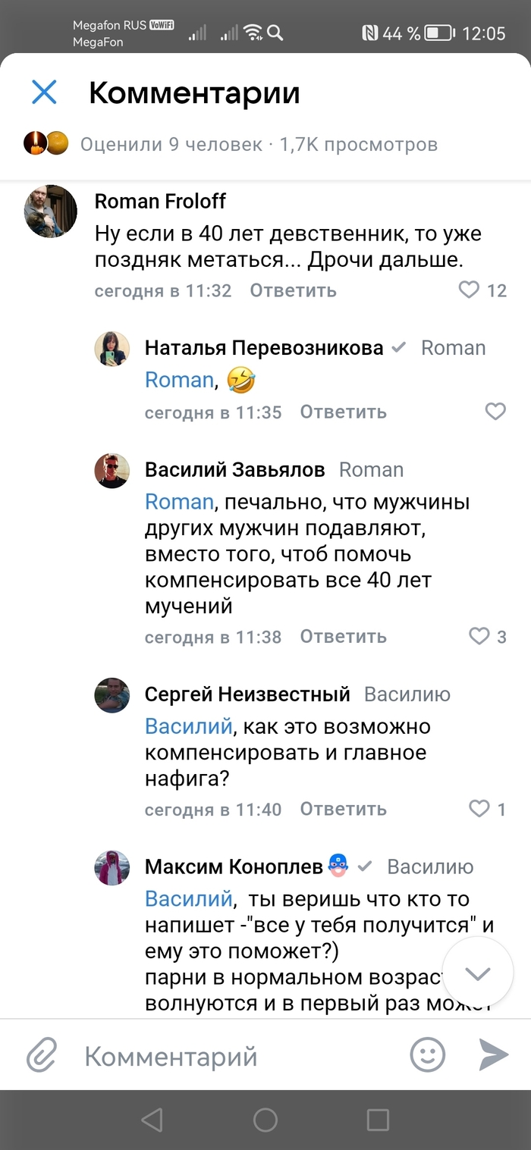Like Сергей Неизвестный's reply heart
The image size is (531, 1150).
click(479, 809)
